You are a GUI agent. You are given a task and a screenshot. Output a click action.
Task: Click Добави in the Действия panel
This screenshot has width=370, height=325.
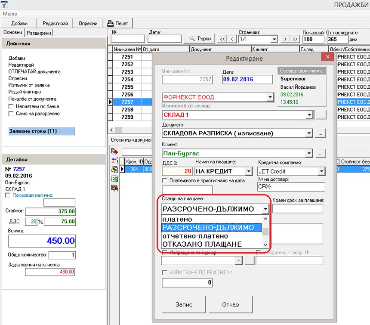tap(17, 58)
